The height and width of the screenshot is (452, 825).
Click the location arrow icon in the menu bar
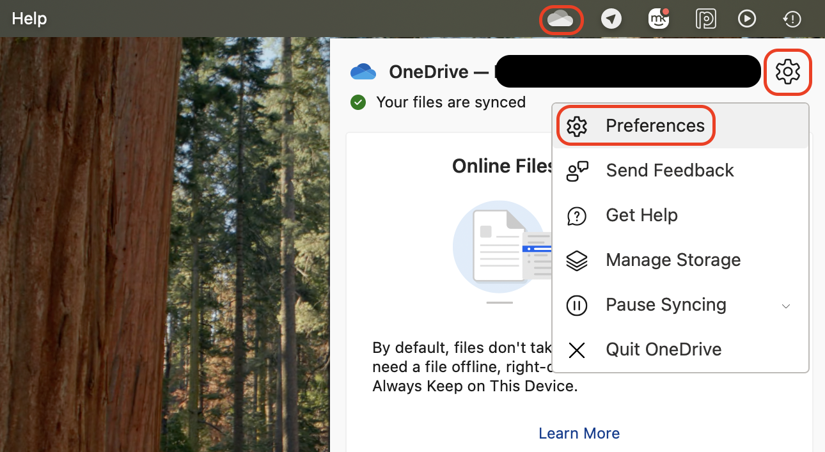[611, 19]
